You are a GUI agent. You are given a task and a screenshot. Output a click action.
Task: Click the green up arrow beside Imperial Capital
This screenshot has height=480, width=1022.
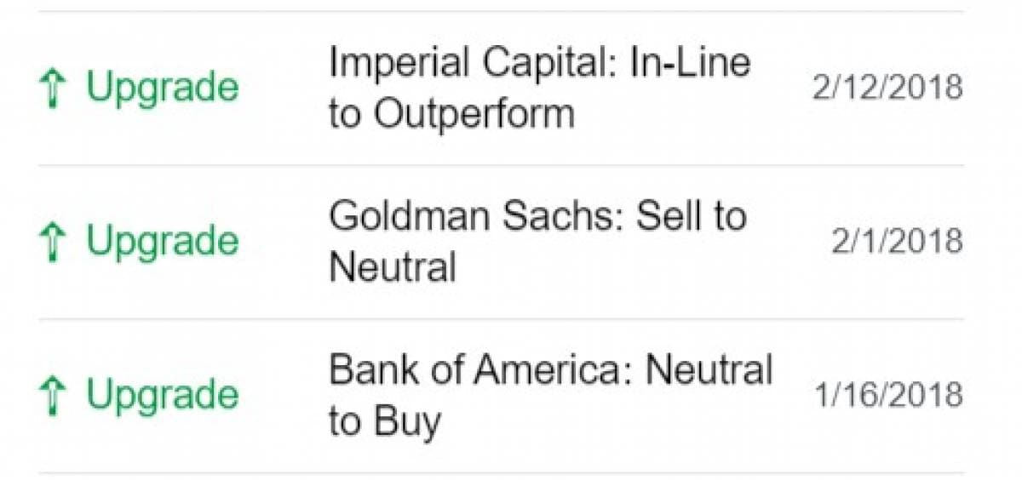pyautogui.click(x=53, y=88)
